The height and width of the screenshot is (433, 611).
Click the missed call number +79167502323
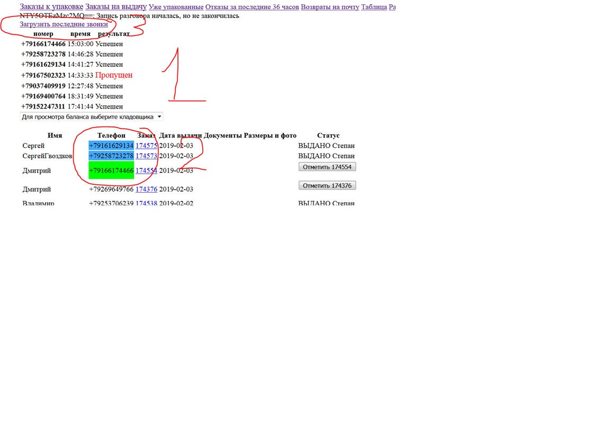coord(43,75)
